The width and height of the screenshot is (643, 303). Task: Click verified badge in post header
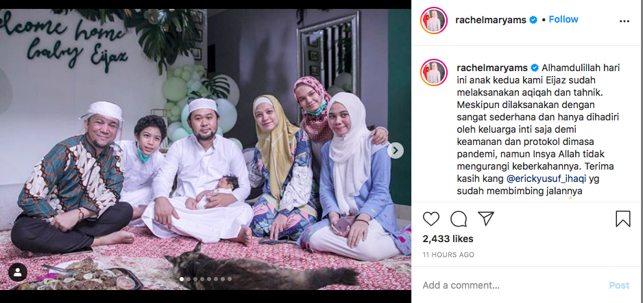tap(533, 20)
